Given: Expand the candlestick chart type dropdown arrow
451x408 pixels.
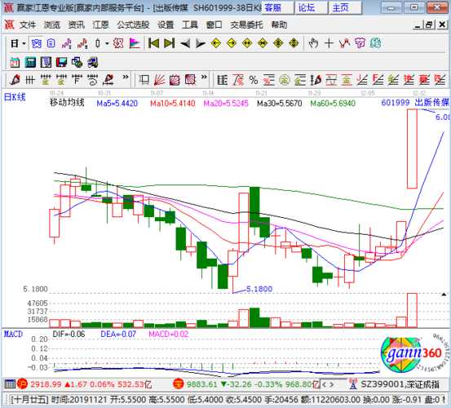Looking at the screenshot, I should pyautogui.click(x=107, y=44).
